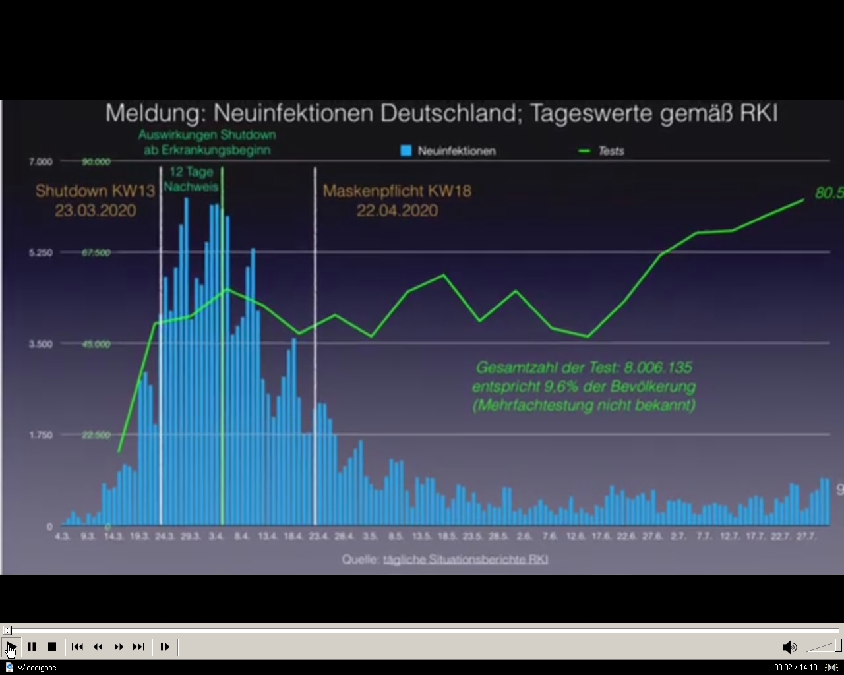Click the stereo audio icon in status bar
Screen dimensions: 844x675
pos(832,667)
